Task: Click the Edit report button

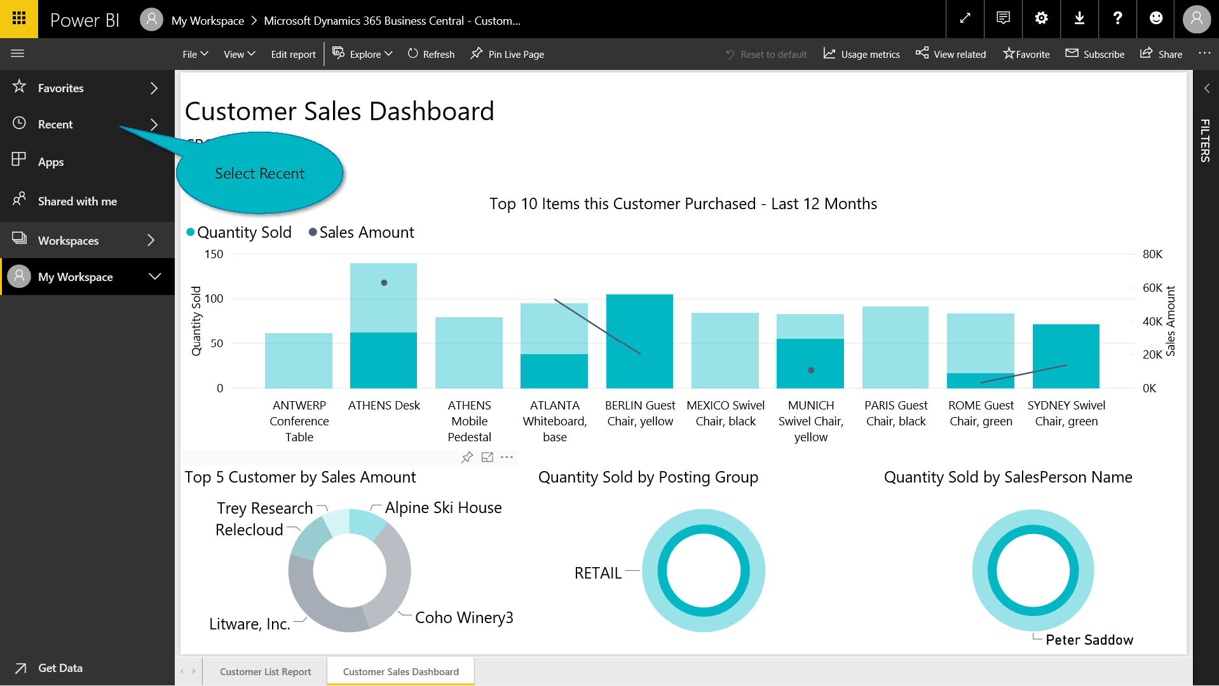Action: pos(293,54)
